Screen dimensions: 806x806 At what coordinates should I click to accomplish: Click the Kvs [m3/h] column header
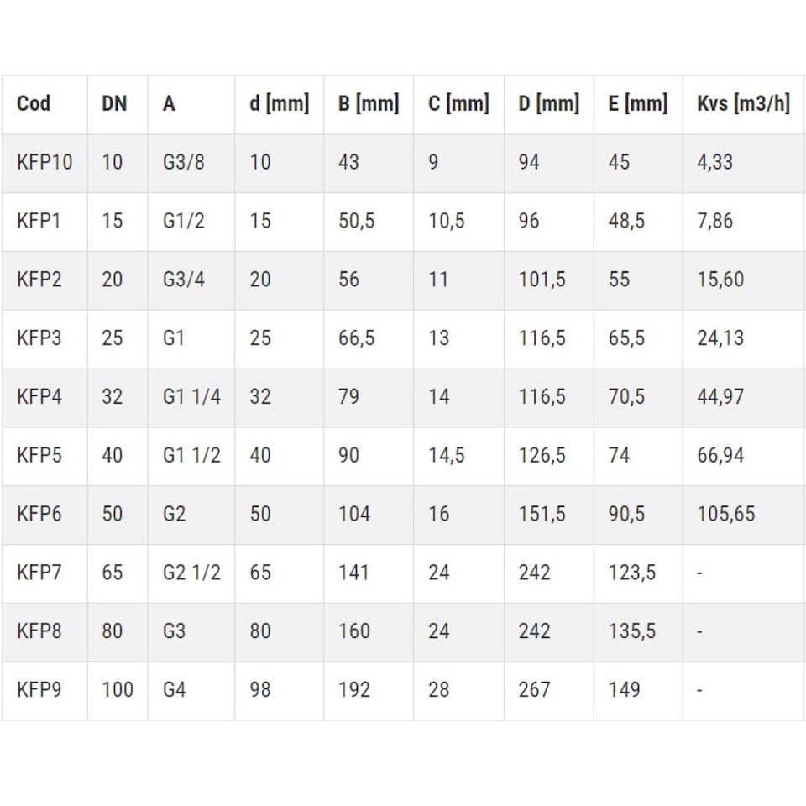743,104
